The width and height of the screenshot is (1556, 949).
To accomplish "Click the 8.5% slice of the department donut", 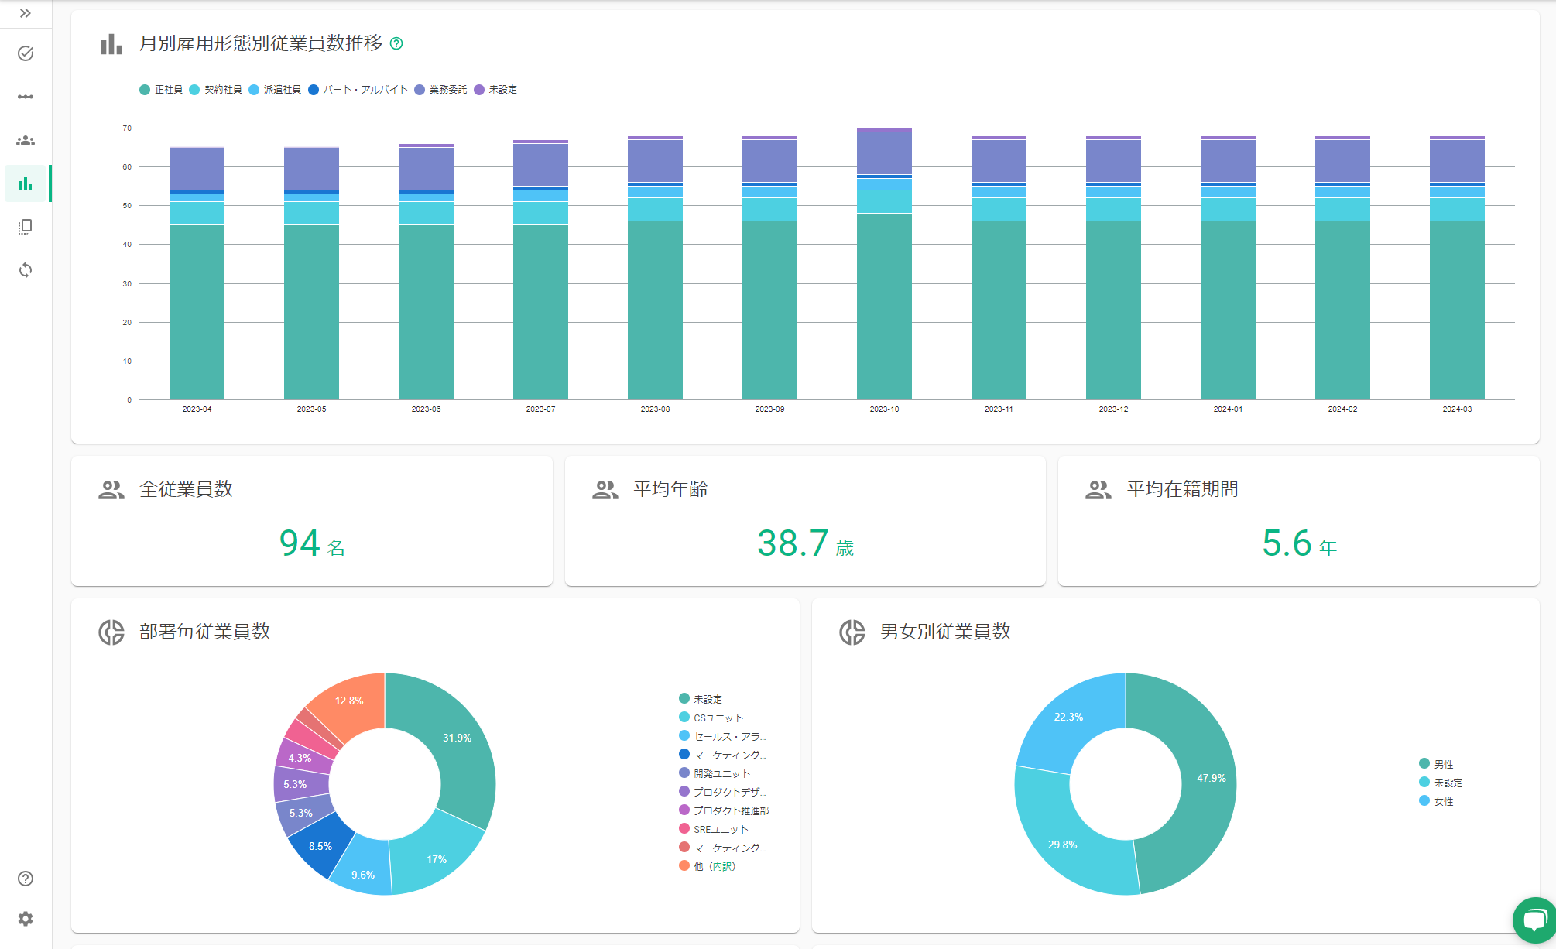I will (x=320, y=846).
